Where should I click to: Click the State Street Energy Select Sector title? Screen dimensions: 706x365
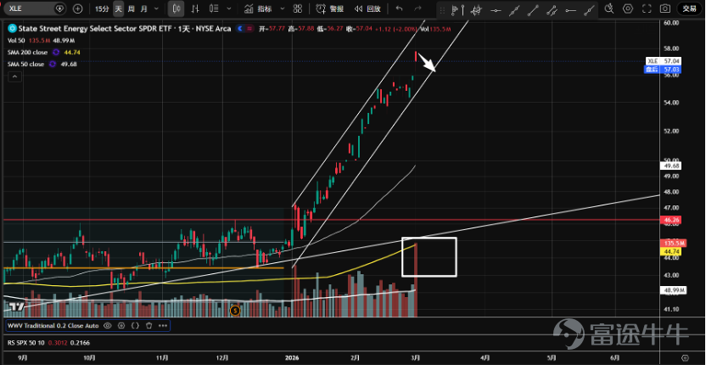coord(125,28)
